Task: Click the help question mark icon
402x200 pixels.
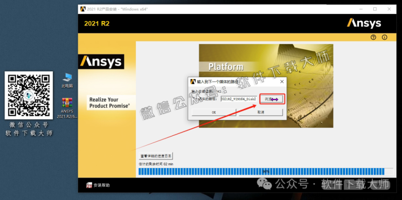Action: [x=373, y=37]
